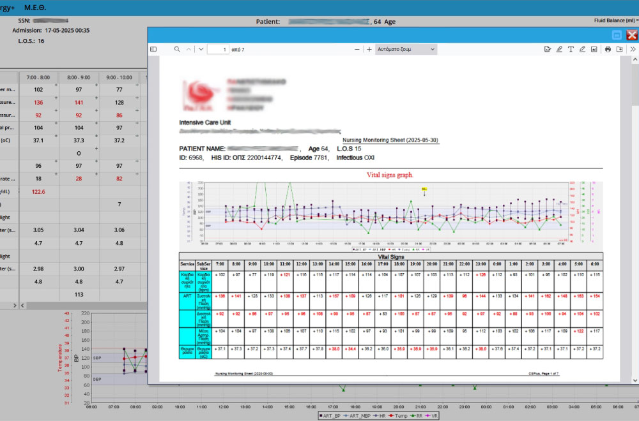Click the 'Vital Signs' table title
Screen dimensions: 639x421
click(391, 256)
